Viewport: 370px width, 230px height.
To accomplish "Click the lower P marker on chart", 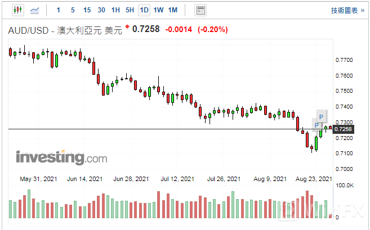I will point(316,125).
